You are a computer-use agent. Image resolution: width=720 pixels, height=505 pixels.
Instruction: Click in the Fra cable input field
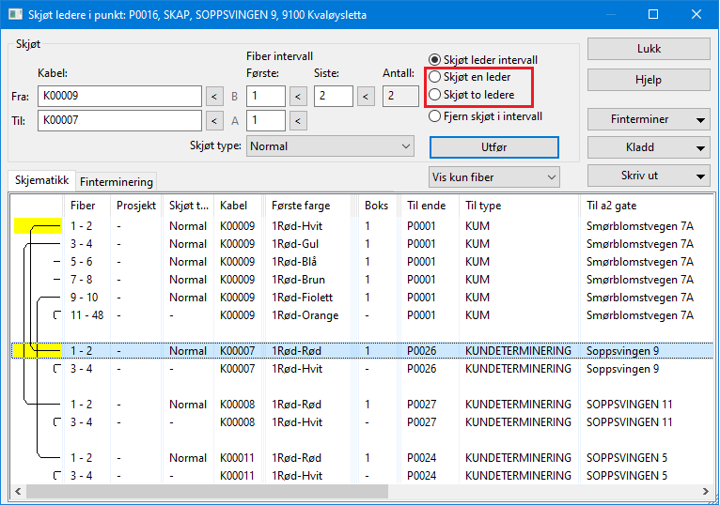119,96
